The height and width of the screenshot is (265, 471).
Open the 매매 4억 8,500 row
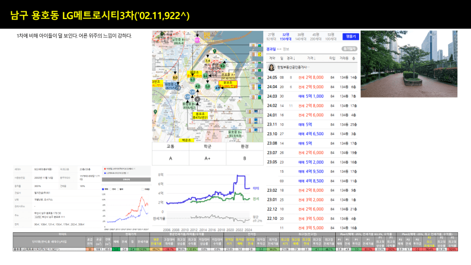click(x=312, y=181)
